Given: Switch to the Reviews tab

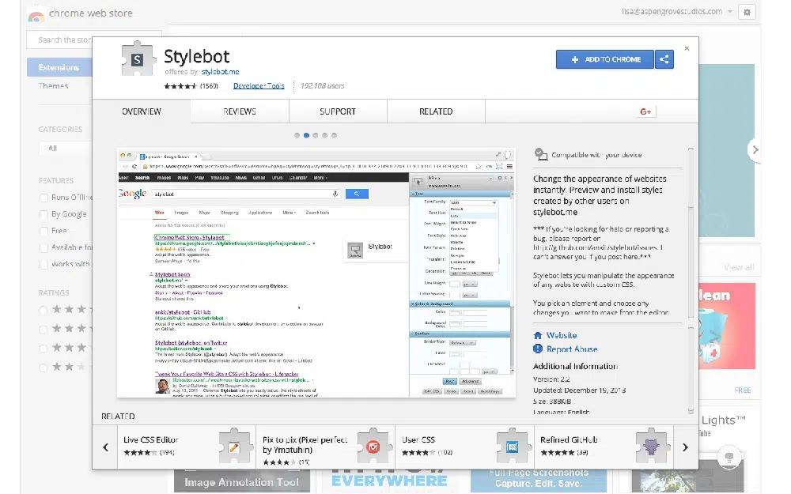Looking at the screenshot, I should [x=240, y=111].
